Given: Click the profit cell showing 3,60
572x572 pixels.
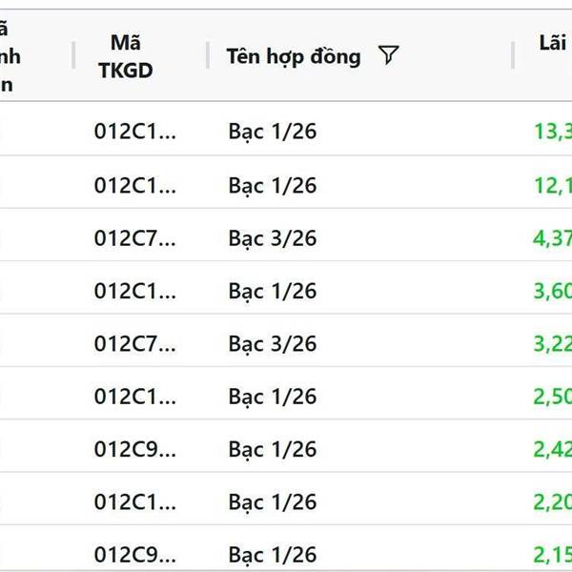Looking at the screenshot, I should tap(552, 291).
